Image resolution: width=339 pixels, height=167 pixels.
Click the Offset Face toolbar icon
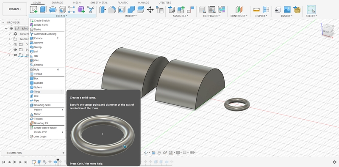pos(141,9)
